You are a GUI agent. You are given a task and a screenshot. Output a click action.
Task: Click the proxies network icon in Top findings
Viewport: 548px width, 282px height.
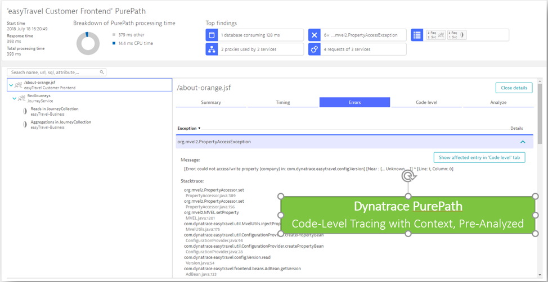point(212,49)
